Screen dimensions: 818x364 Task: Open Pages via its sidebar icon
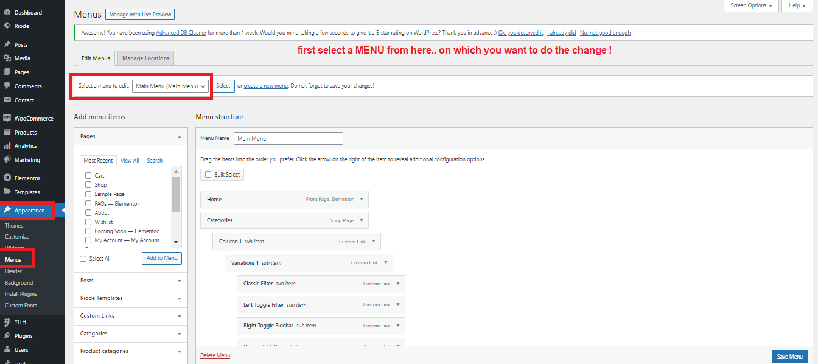coord(7,72)
